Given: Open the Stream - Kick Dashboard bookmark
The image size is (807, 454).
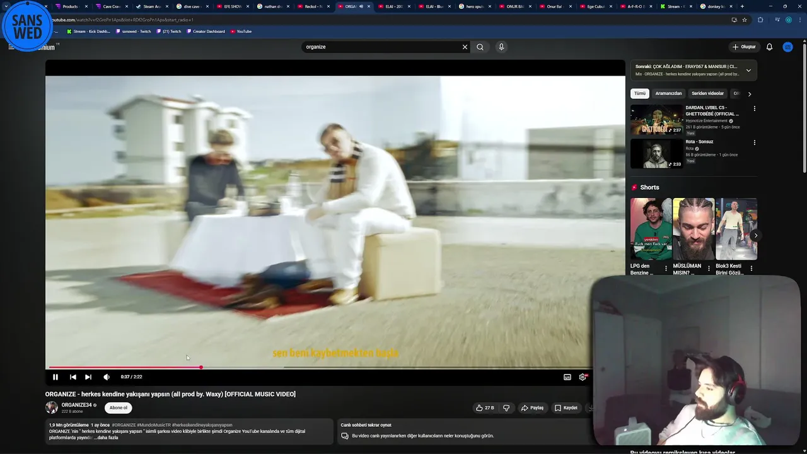Looking at the screenshot, I should [88, 32].
